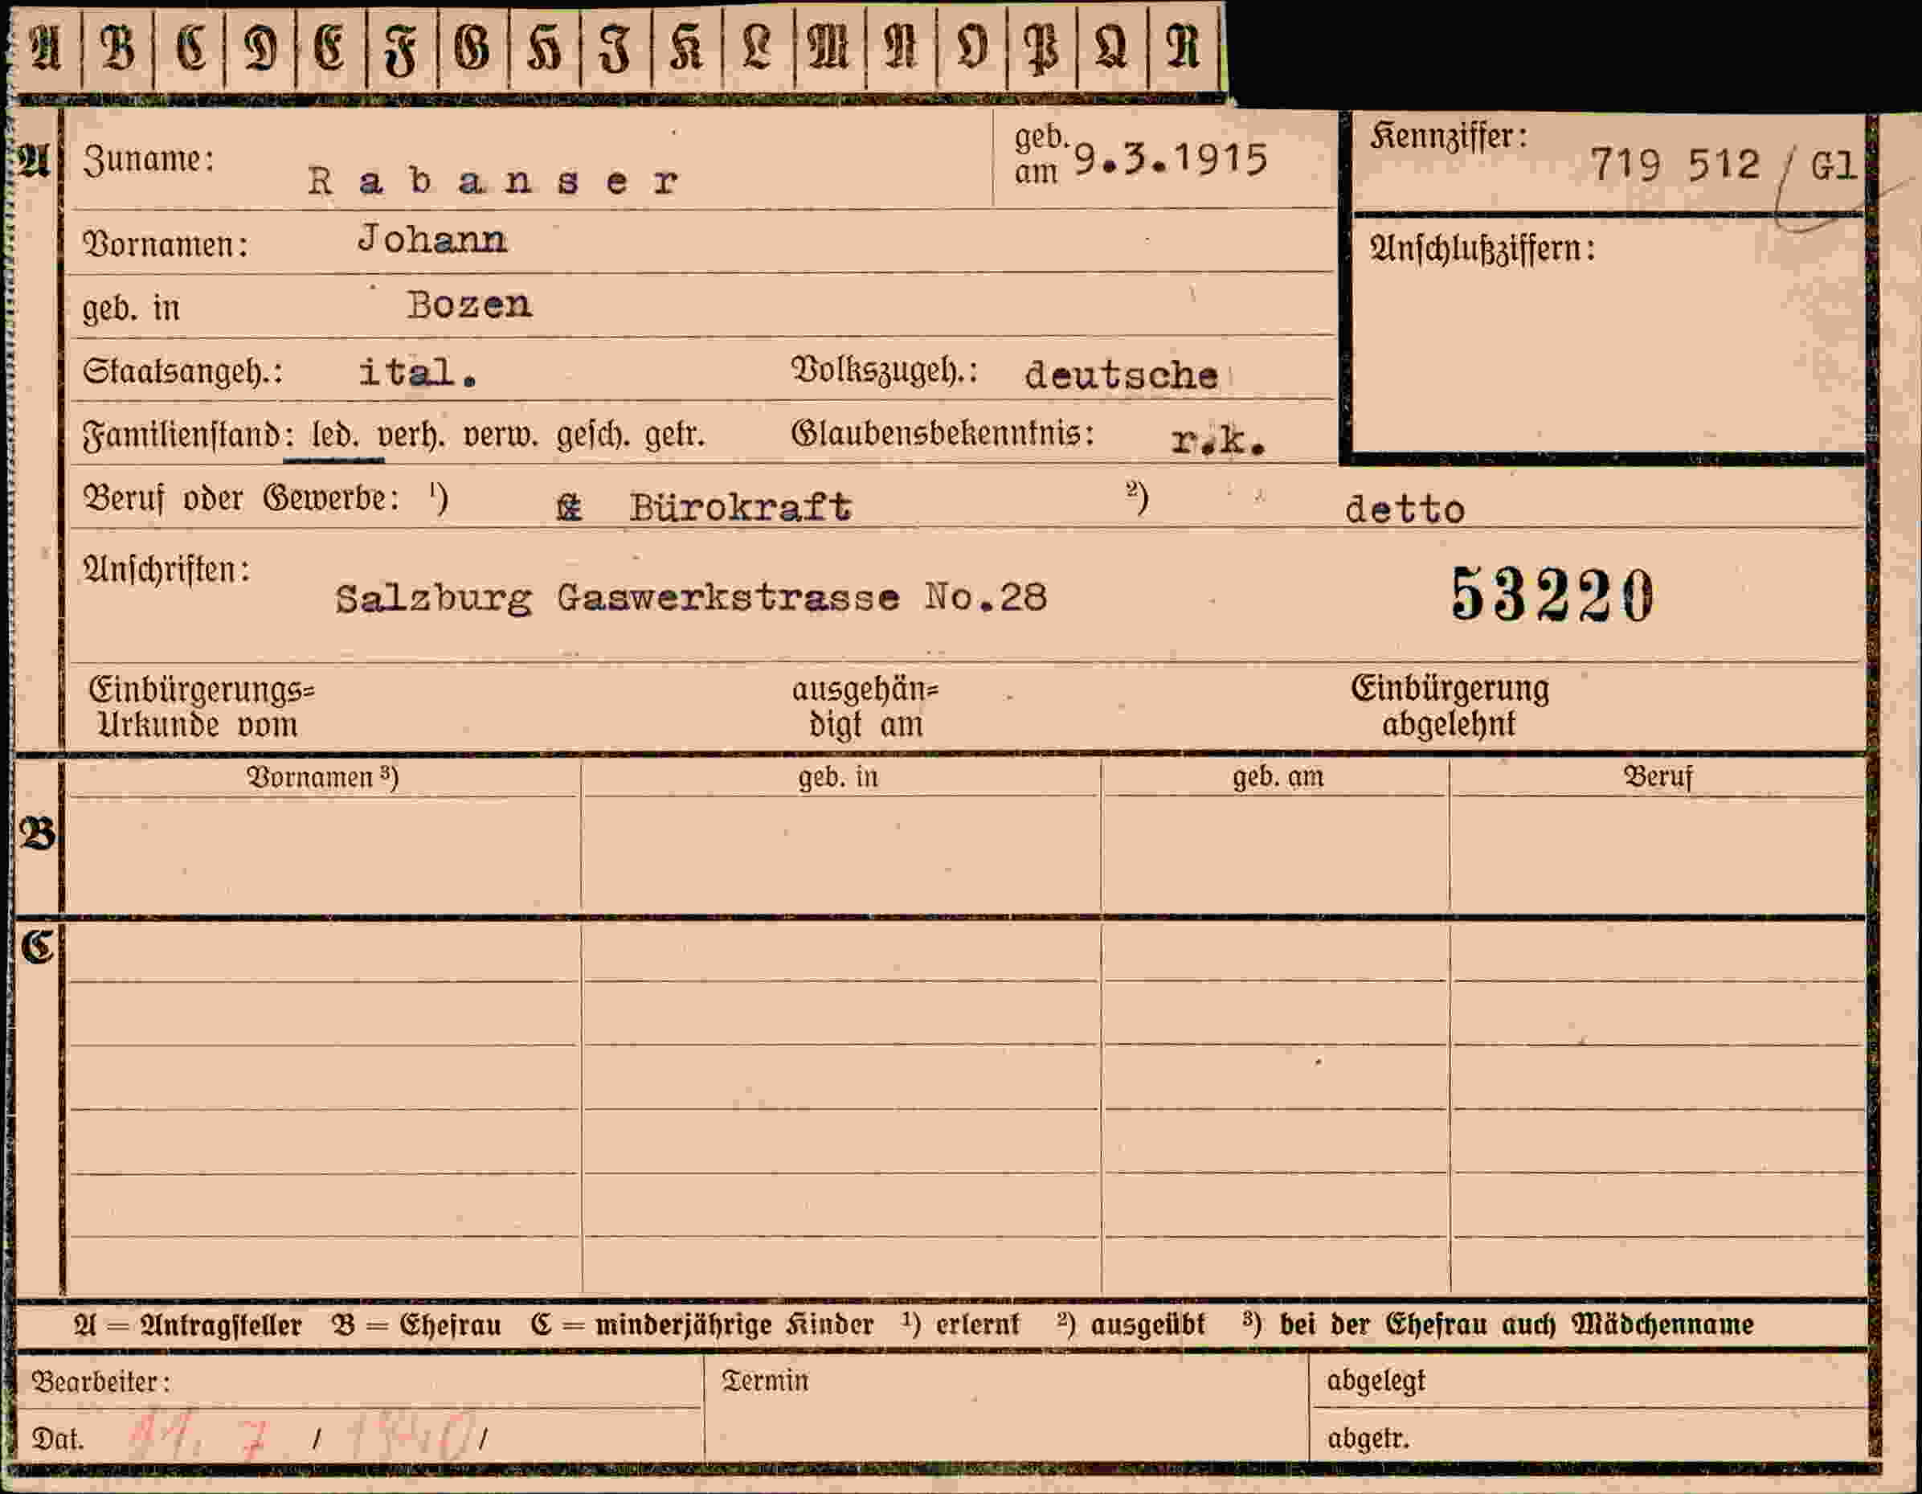Click the Vornamen 3) column header
Screen dimensions: 1922x1494
(x=322, y=777)
